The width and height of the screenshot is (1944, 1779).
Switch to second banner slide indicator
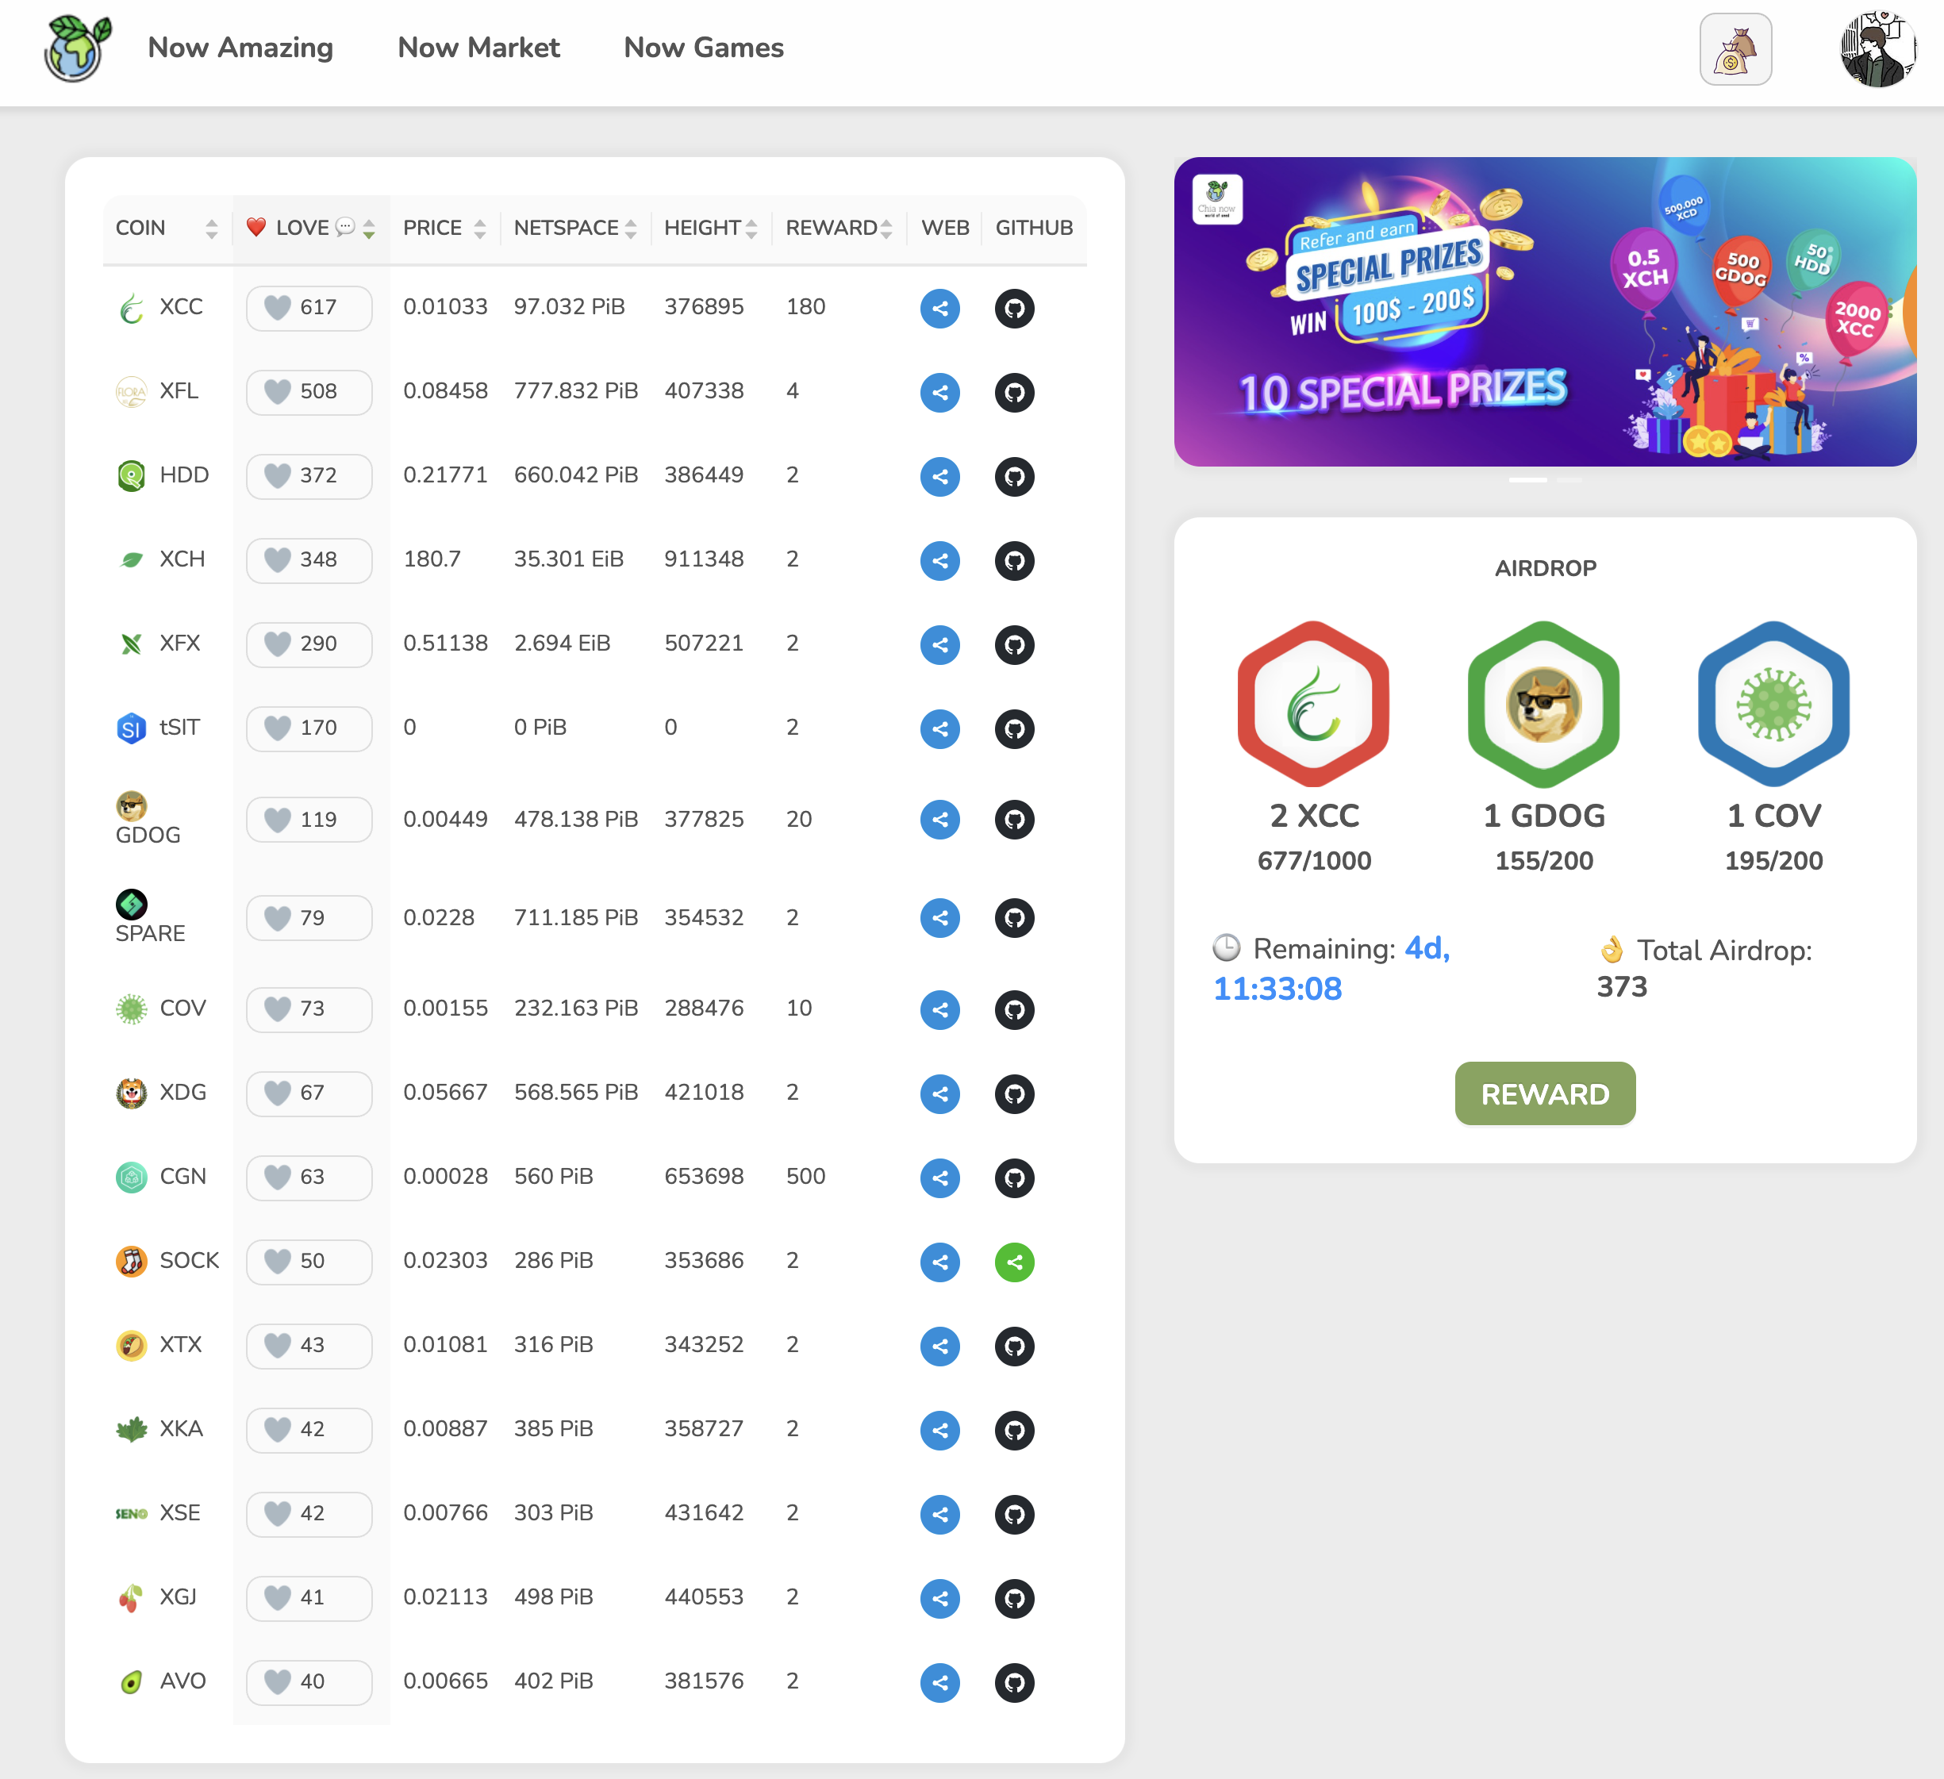[x=1569, y=480]
